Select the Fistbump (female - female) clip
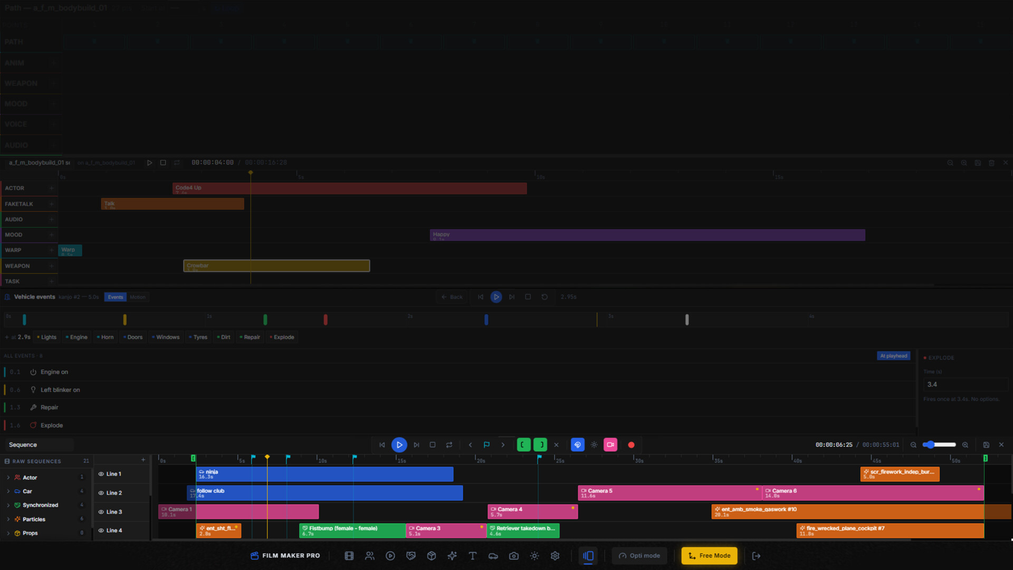This screenshot has width=1013, height=570. (x=352, y=530)
